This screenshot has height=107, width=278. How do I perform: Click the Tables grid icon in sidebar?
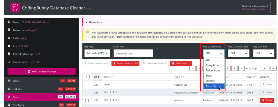point(9,81)
